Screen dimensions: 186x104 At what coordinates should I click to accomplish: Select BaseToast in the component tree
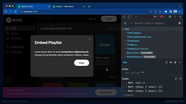133,53
